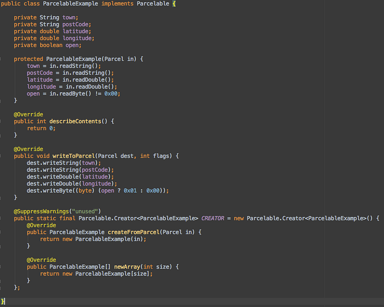Viewport: 384px width, 307px height.
Task: Click 'dest.writeDouble(latitude);' line
Action: [70, 177]
